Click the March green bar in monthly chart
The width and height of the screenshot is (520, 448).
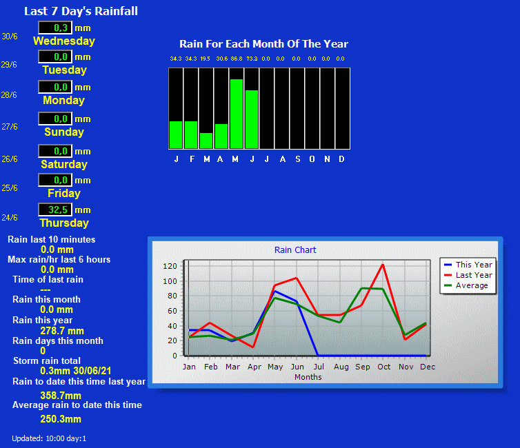(x=206, y=141)
